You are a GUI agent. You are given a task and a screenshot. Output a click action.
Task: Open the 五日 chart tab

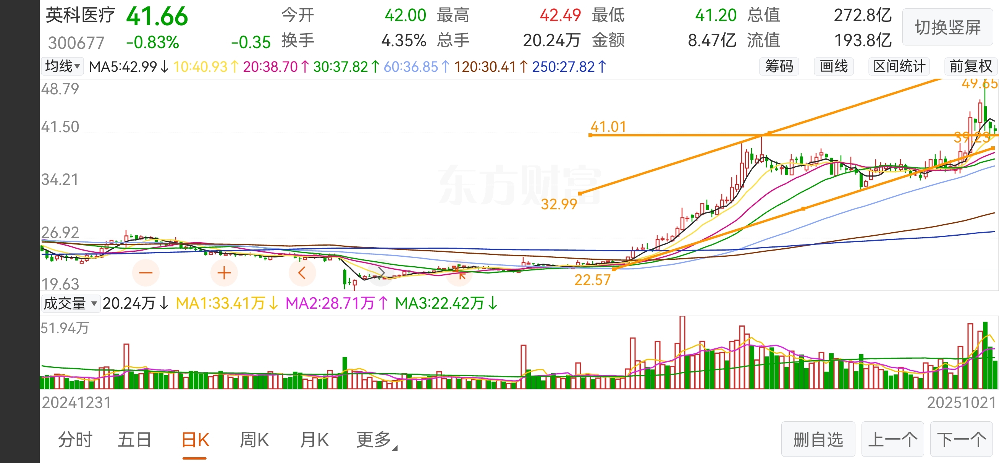[134, 440]
